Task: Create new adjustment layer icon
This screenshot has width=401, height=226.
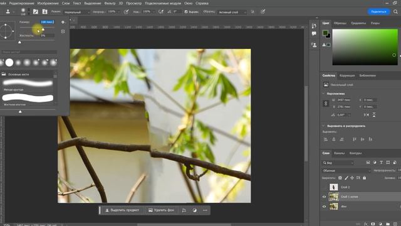Action: [380, 224]
